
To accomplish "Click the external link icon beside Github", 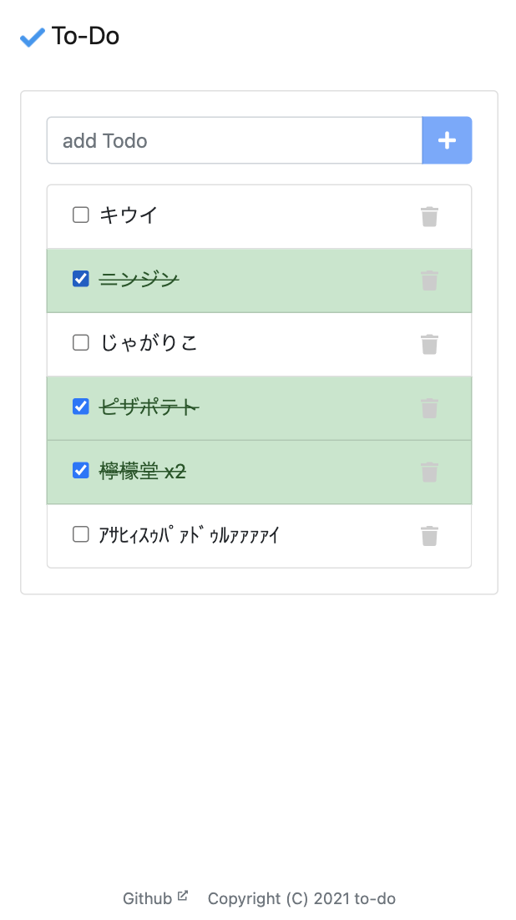I will pos(181,894).
